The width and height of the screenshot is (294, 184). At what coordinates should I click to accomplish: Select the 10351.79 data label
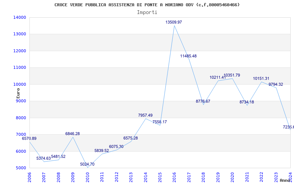click(x=232, y=75)
